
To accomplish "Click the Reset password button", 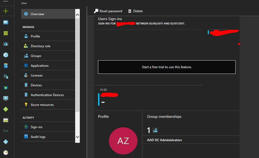I will [108, 11].
